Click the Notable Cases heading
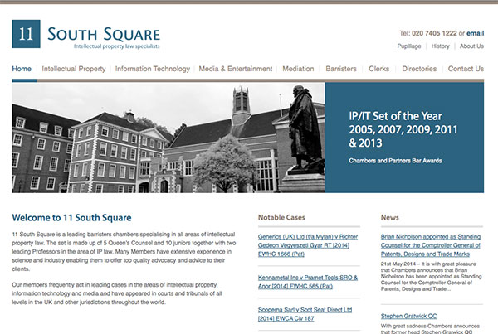The width and height of the screenshot is (498, 334). [x=281, y=218]
